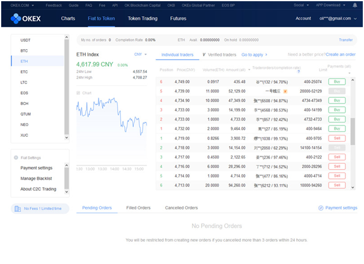Click Buy on the 4,732.00 row
364x264 pixels.
pos(337,128)
